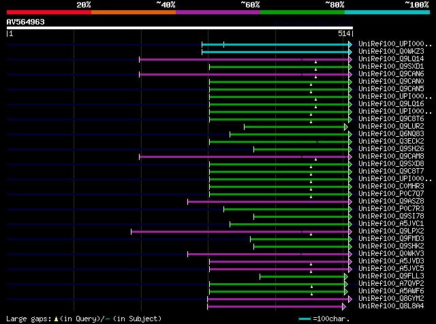Click the purple alignment bar for Q9LPX2

(x=240, y=231)
